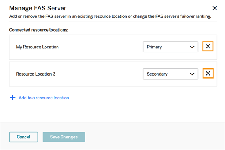Click empty space in My Resource Location row

point(100,47)
